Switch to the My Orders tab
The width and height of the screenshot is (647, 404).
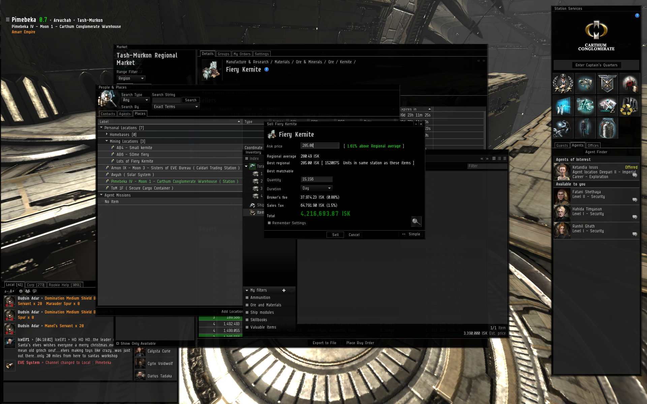point(242,54)
